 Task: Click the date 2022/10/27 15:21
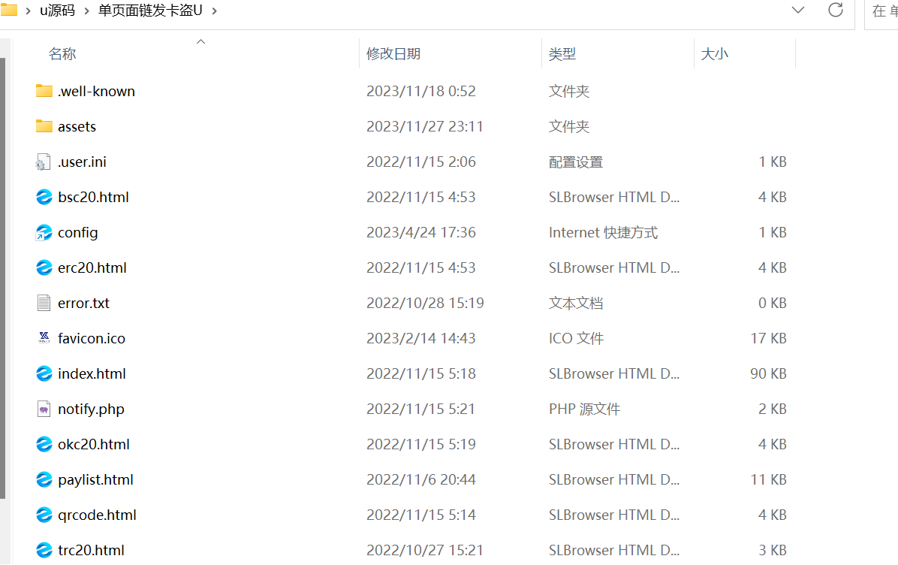(425, 550)
